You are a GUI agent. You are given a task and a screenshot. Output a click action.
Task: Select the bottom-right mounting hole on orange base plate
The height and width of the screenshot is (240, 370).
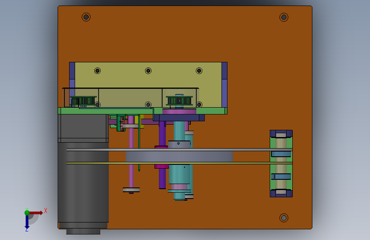click(x=284, y=217)
